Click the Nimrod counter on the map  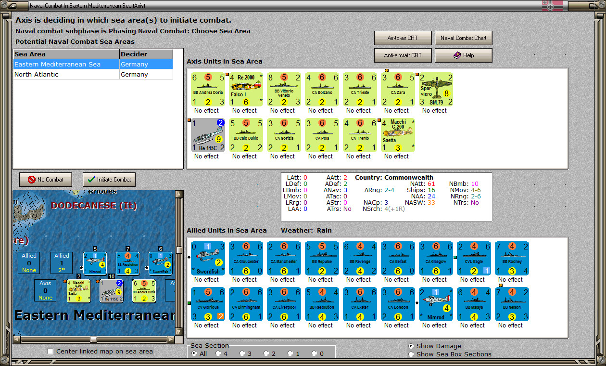(x=95, y=263)
